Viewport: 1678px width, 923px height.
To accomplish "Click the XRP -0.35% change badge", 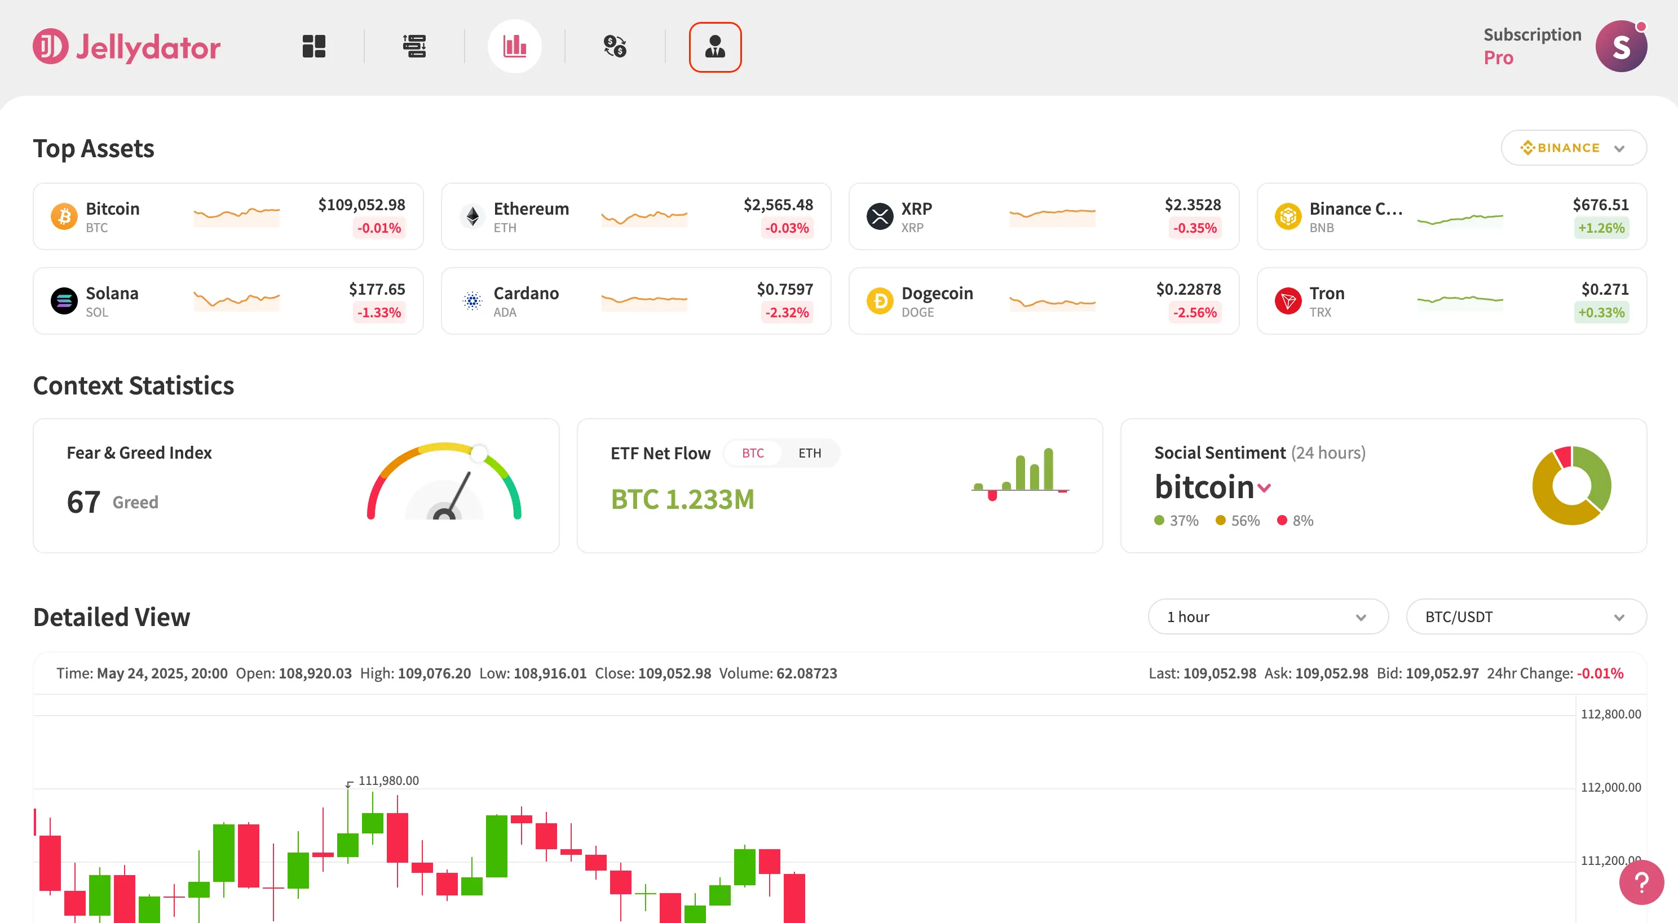I will pyautogui.click(x=1195, y=228).
